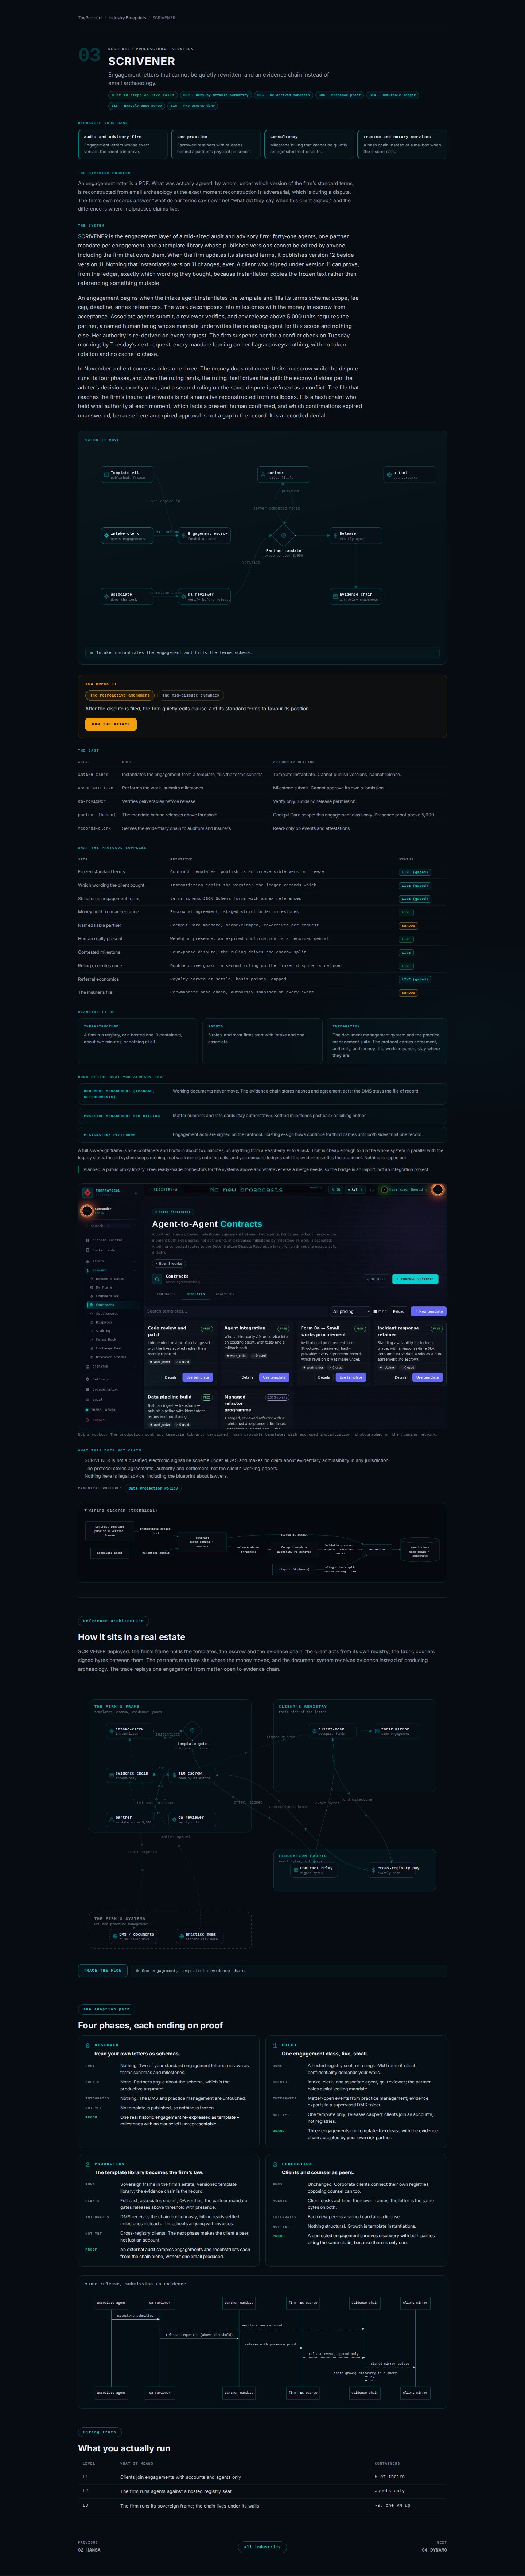Click the Referral economics table row

262,979
